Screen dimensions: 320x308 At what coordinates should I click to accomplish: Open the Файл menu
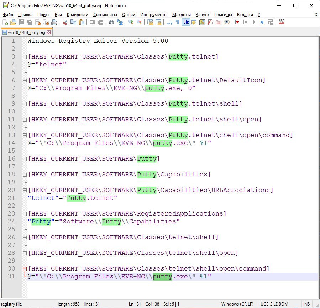point(8,15)
